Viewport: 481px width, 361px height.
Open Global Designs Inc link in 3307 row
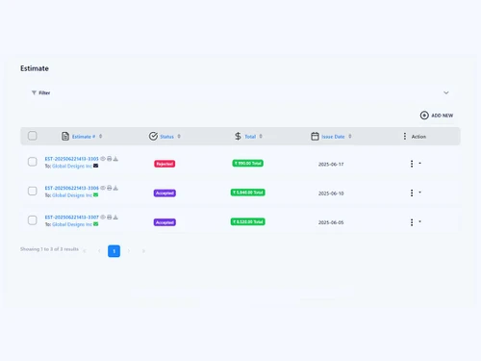click(72, 224)
